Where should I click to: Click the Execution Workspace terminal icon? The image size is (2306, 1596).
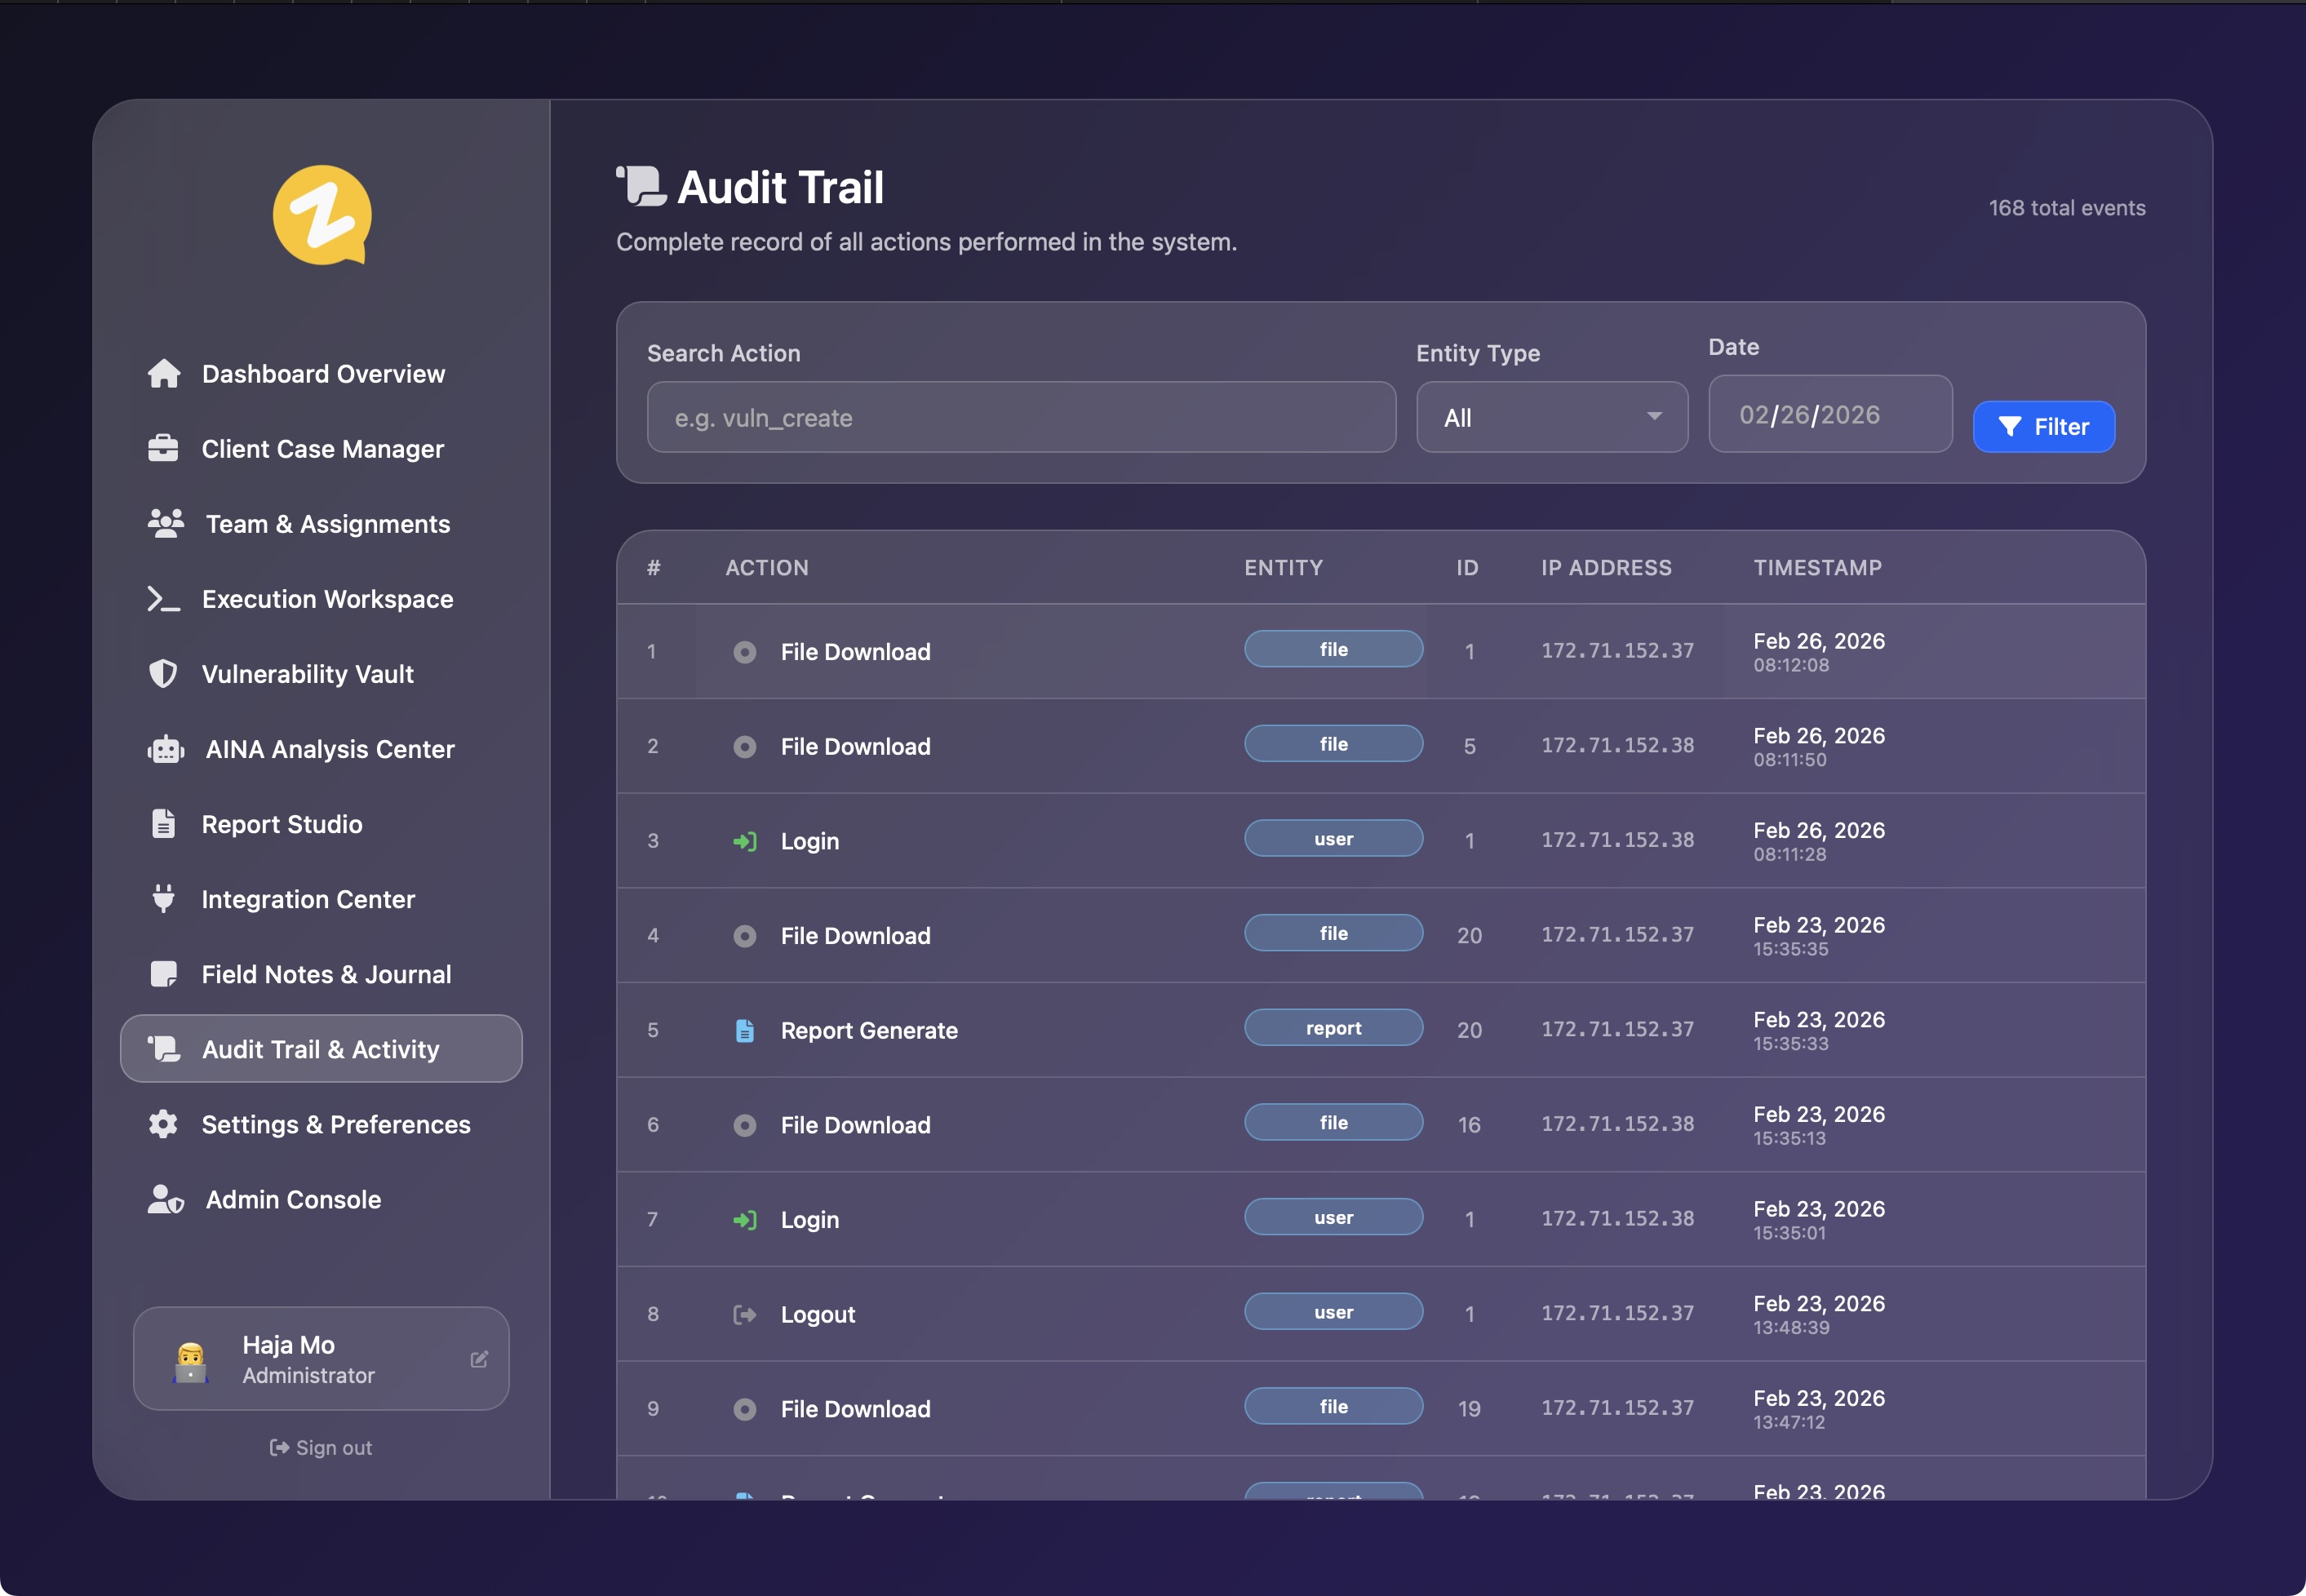163,599
